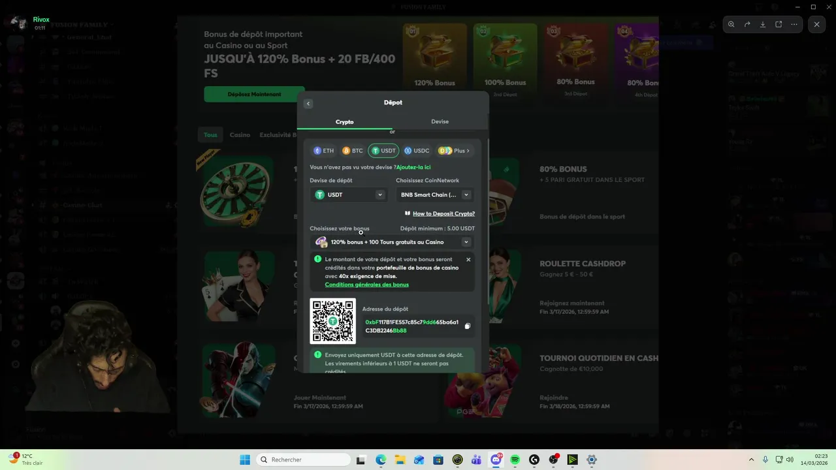Open the clock showing 02:23

(814, 460)
